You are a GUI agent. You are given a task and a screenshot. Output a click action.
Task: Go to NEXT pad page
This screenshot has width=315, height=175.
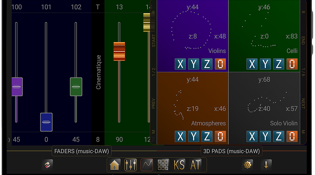tap(303, 103)
